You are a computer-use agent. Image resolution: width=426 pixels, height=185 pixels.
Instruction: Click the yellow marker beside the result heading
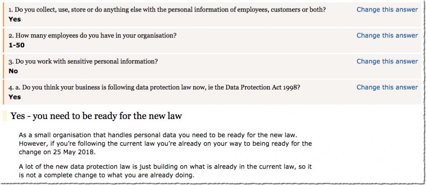pos(5,116)
